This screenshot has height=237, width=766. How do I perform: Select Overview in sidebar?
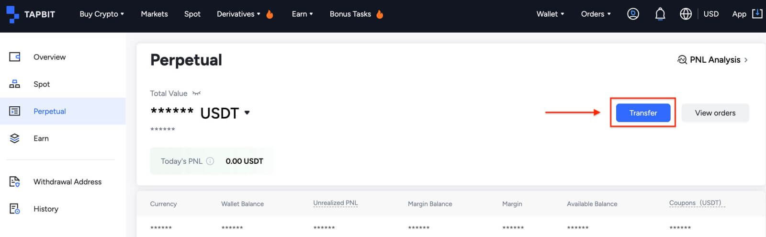tap(50, 57)
